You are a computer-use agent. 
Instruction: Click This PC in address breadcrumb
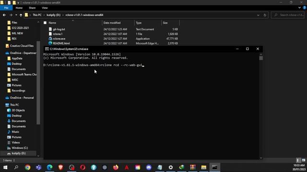pos(37,15)
